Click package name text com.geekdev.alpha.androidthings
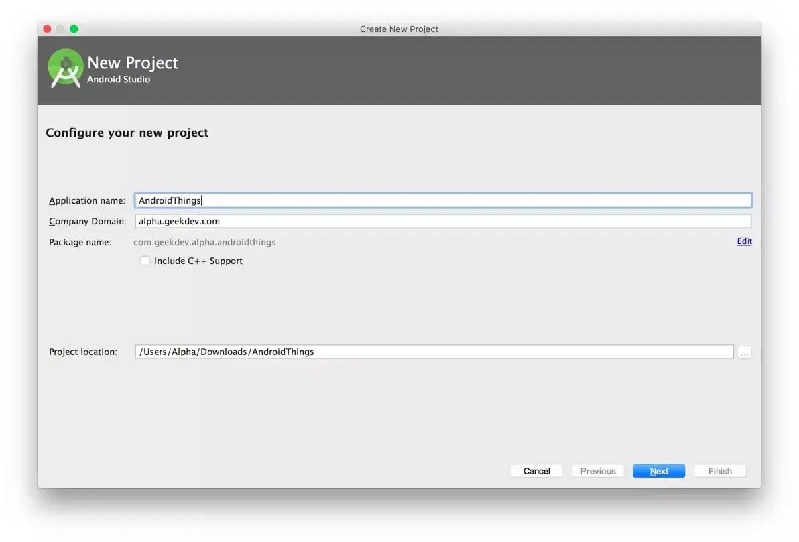Viewport: 799px width, 542px height. 204,242
